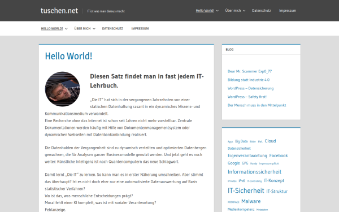Select DATENSCHUTZ in the white navigation bar

pos(112,29)
